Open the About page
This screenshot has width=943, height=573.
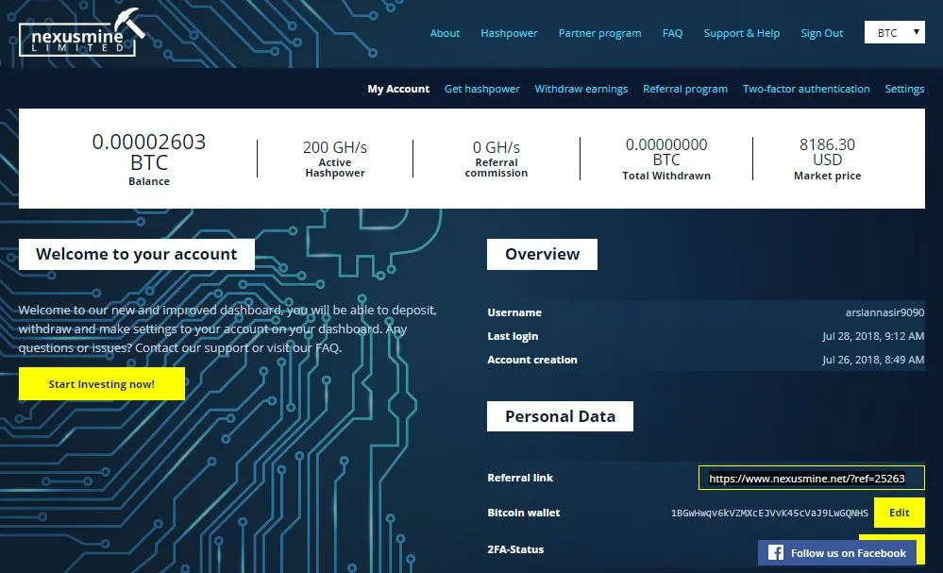[x=445, y=33]
